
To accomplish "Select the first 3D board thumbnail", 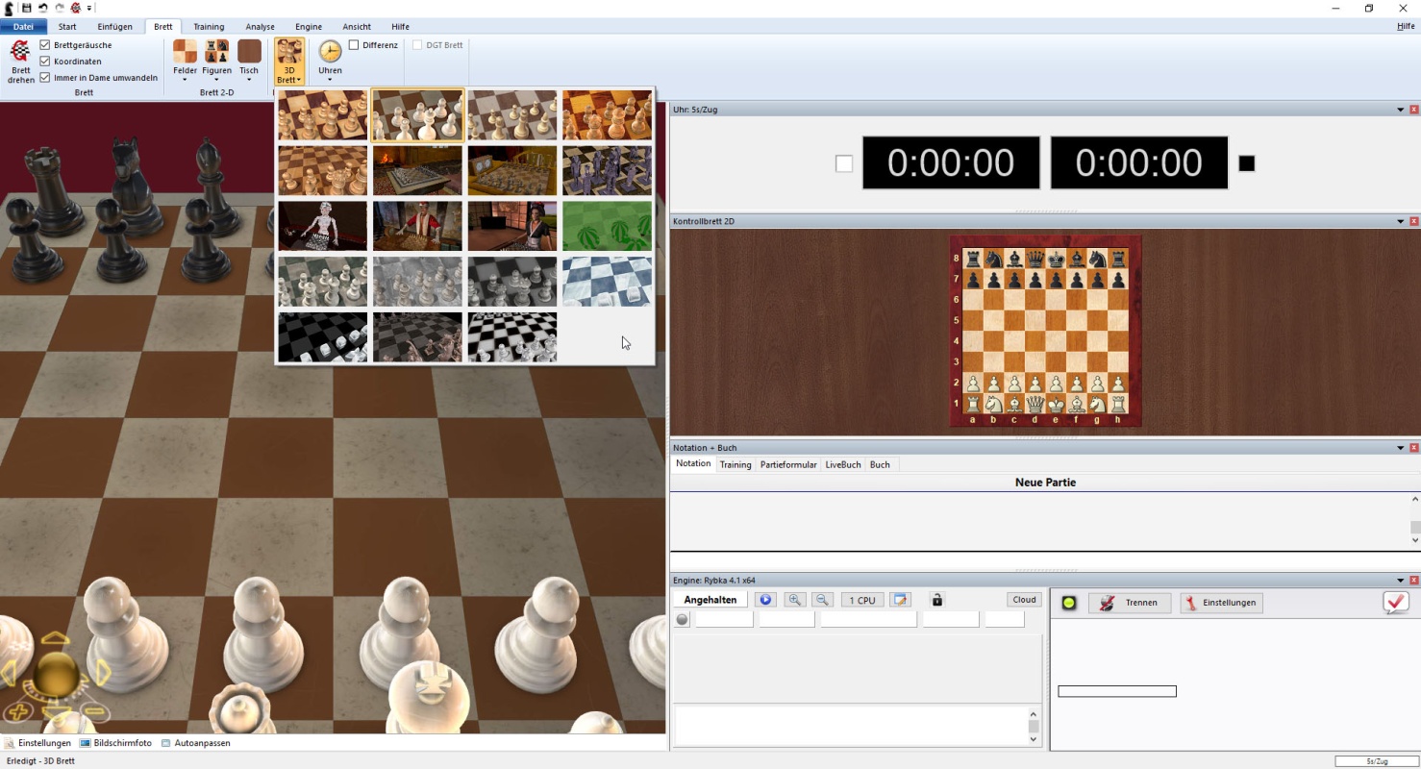I will pyautogui.click(x=323, y=114).
